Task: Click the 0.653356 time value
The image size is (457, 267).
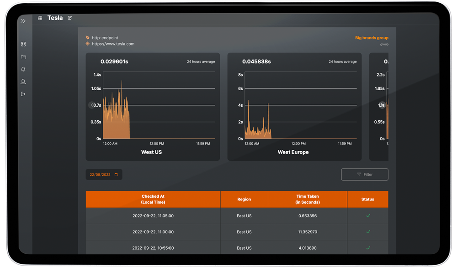Action: tap(308, 216)
